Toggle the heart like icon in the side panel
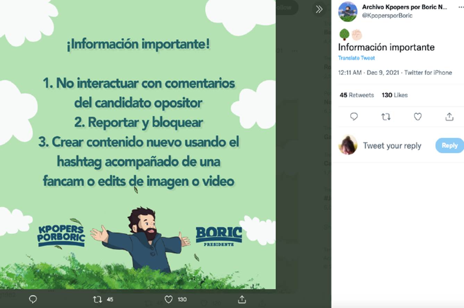Viewport: 464px width, 308px height. point(417,117)
